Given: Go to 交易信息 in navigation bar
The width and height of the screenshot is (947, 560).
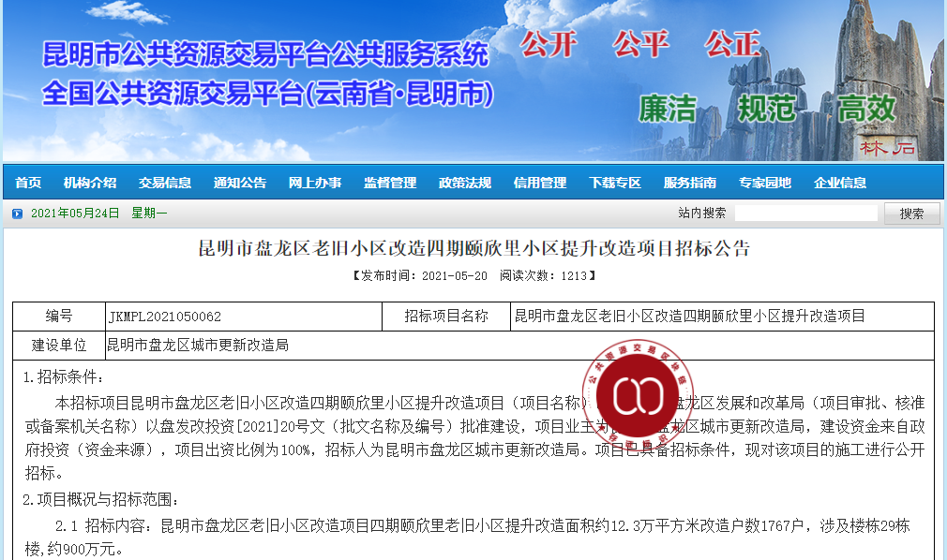Looking at the screenshot, I should (165, 183).
